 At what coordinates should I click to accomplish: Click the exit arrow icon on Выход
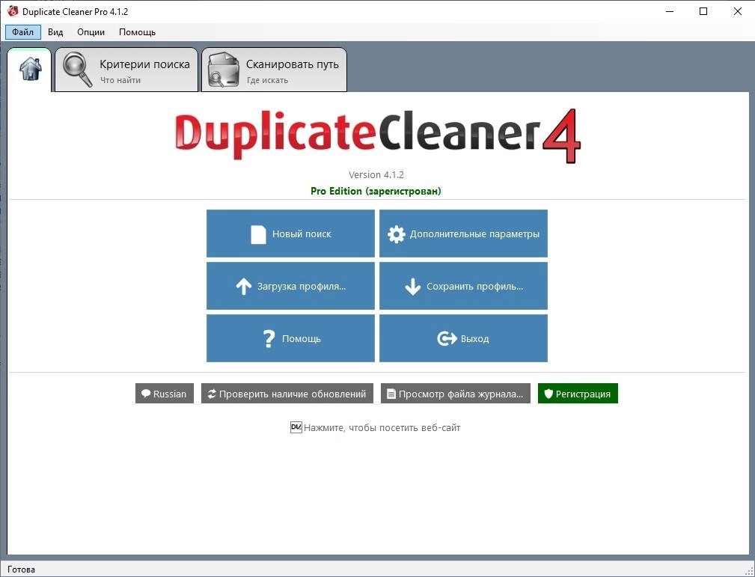(447, 339)
